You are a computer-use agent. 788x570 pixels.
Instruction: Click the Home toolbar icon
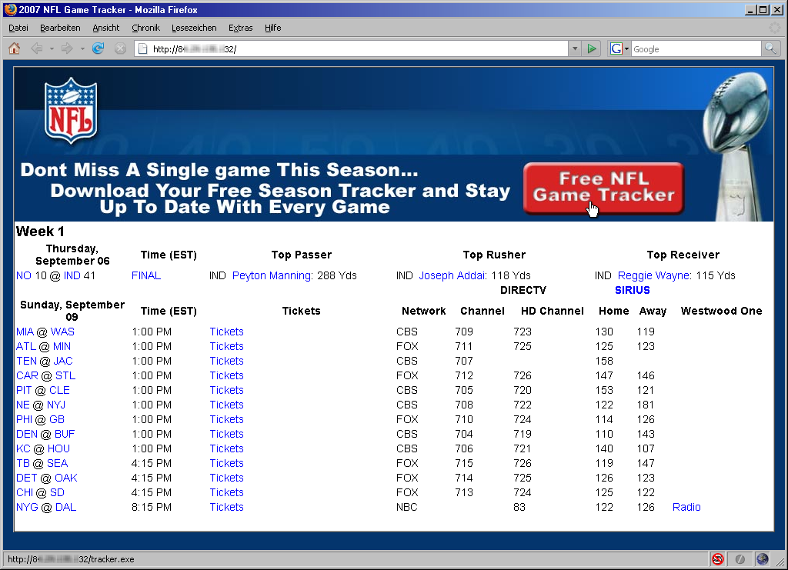pyautogui.click(x=14, y=48)
